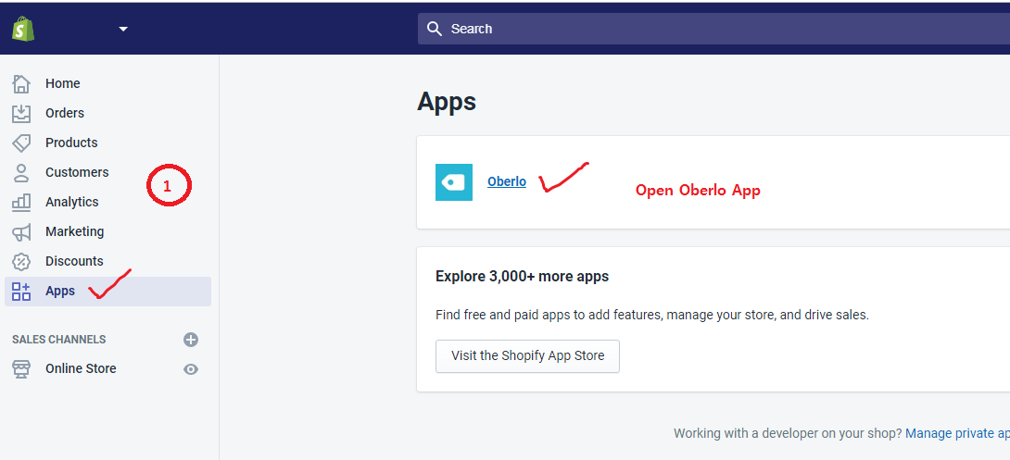This screenshot has width=1010, height=460.
Task: Click the Explore 3,000+ more apps heading
Action: (522, 277)
